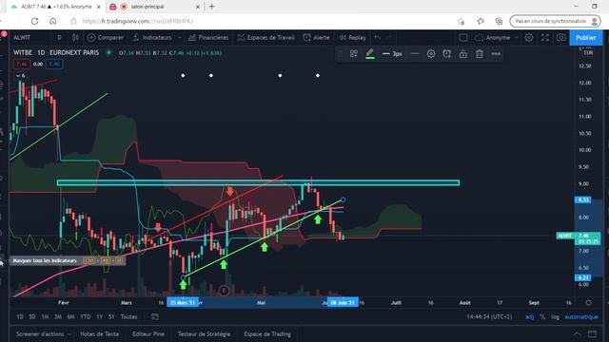Screen dimensions: 609x342
Task: Open the timezone clock 14:44:34 (UTC+2)
Action: (x=489, y=316)
